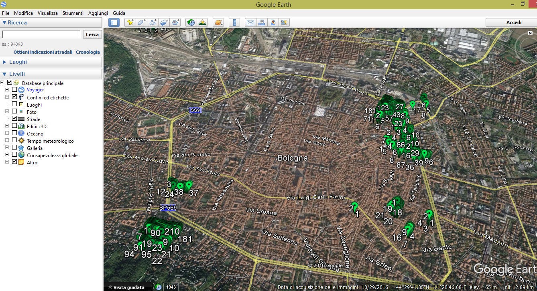Enable the Edifici 3D checkbox
The width and height of the screenshot is (537, 291).
tap(14, 126)
